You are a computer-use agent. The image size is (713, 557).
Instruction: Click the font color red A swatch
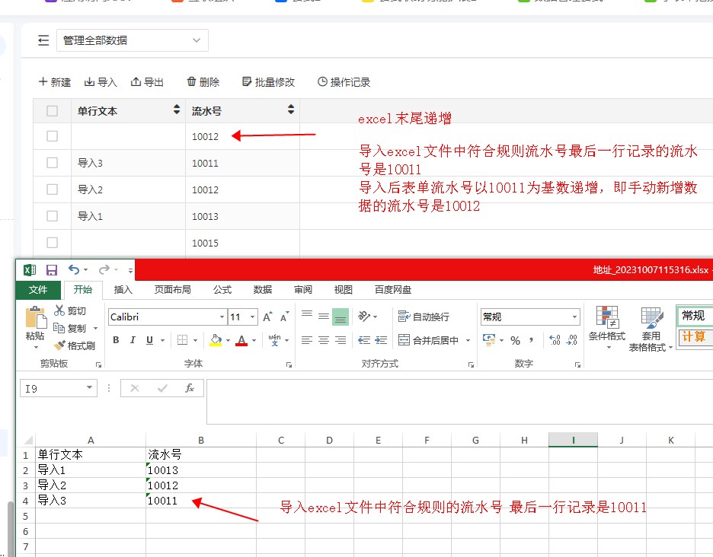pos(241,340)
